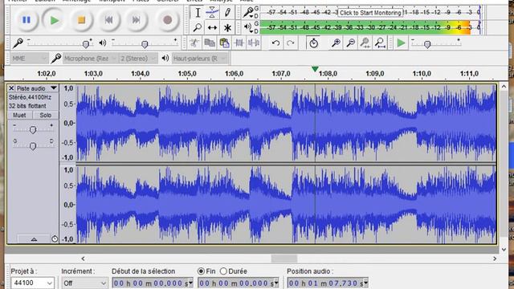Open the Haut-parleurs playback device dropdown
Image resolution: width=514 pixels, height=289 pixels.
[x=199, y=59]
